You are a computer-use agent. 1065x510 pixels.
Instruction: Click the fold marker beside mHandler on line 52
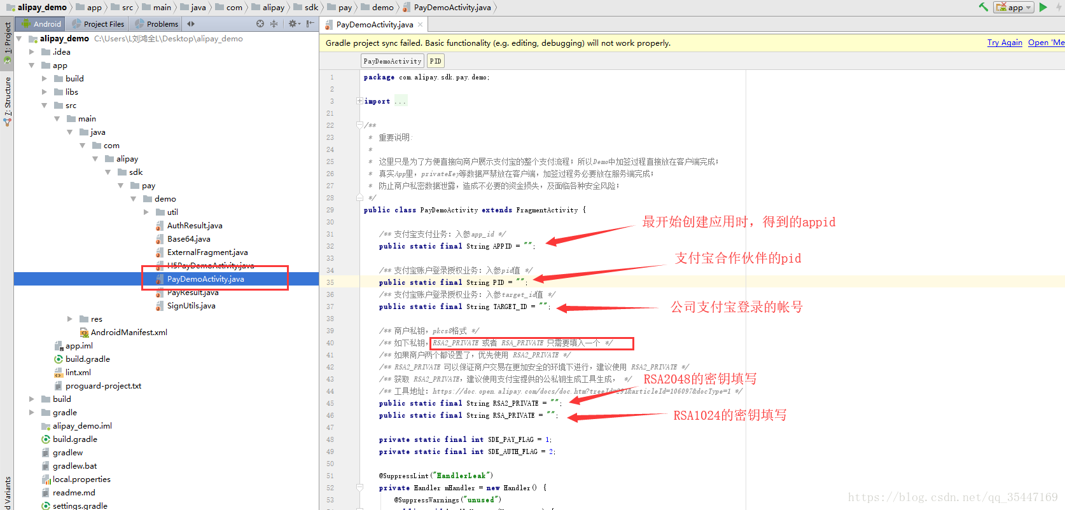pos(359,488)
